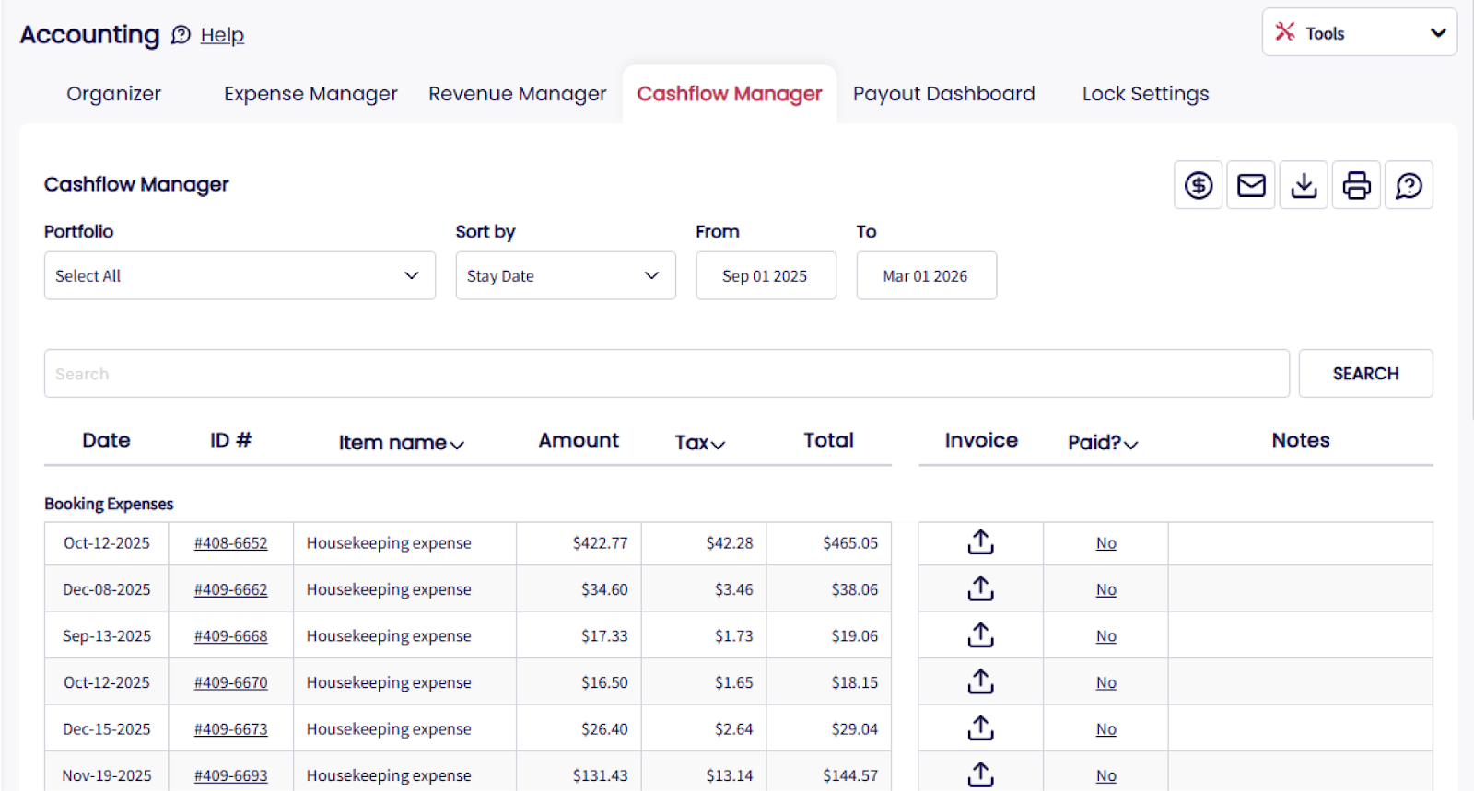Open the Help link
Screen dimensions: 1474x791
tap(222, 35)
